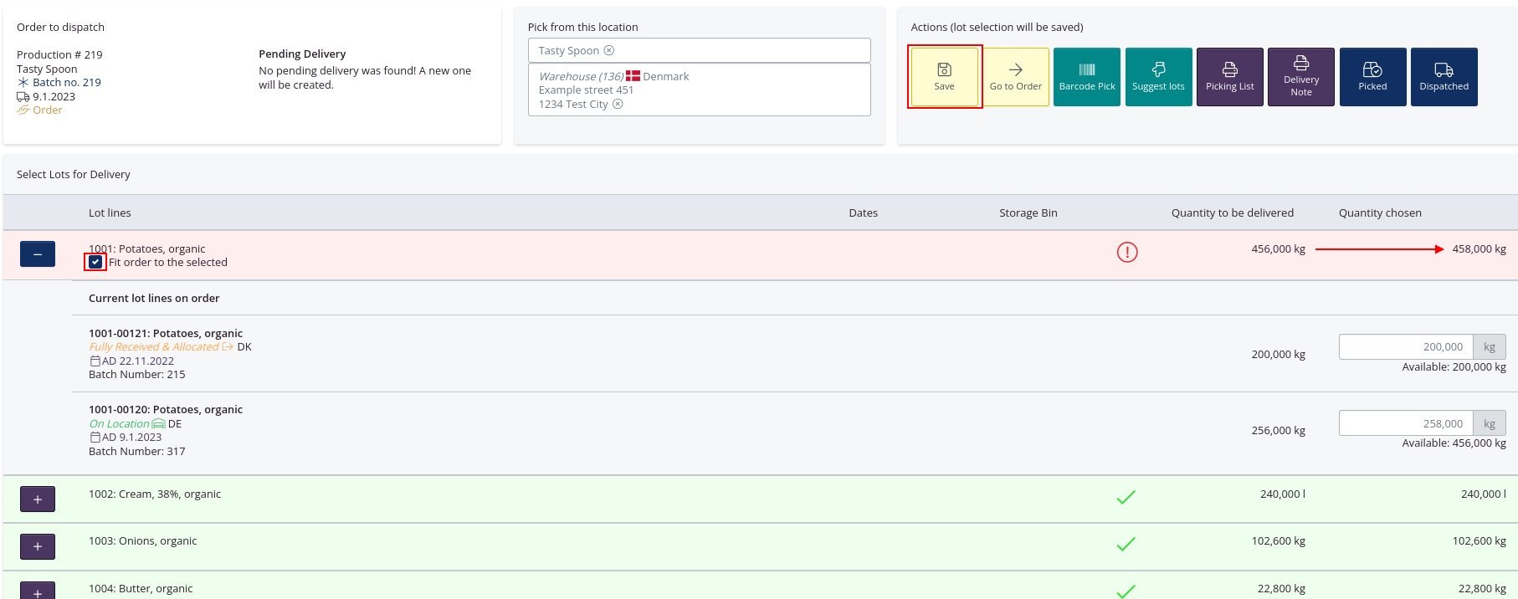Expand the 1002 Cream lot row
This screenshot has width=1518, height=599.
tap(38, 499)
